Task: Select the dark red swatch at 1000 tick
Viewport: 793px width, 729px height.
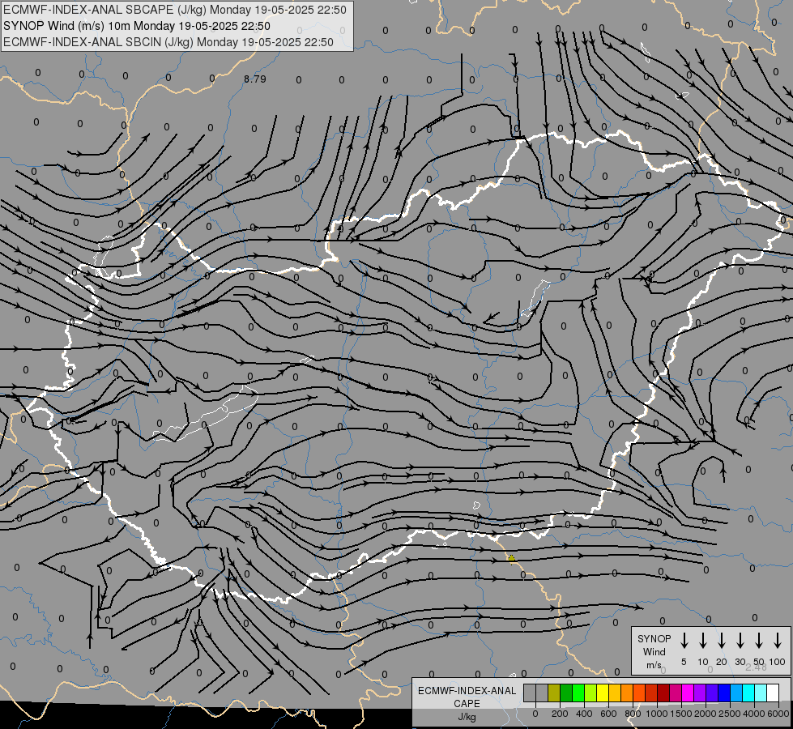Action: pos(663,693)
